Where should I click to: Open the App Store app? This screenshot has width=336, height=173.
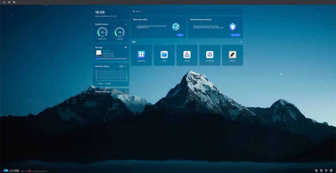point(141,55)
